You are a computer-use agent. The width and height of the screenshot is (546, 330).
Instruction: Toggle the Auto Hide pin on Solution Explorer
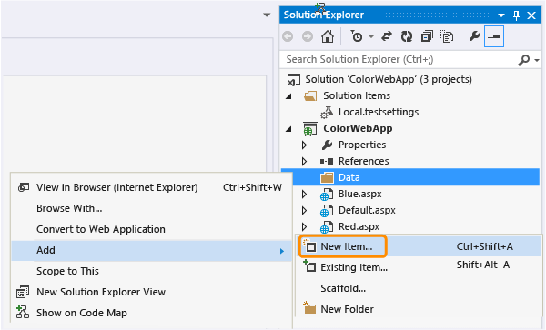pos(516,15)
